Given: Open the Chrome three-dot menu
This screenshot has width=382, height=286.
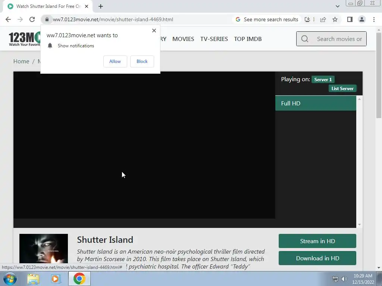Looking at the screenshot, I should point(374,19).
